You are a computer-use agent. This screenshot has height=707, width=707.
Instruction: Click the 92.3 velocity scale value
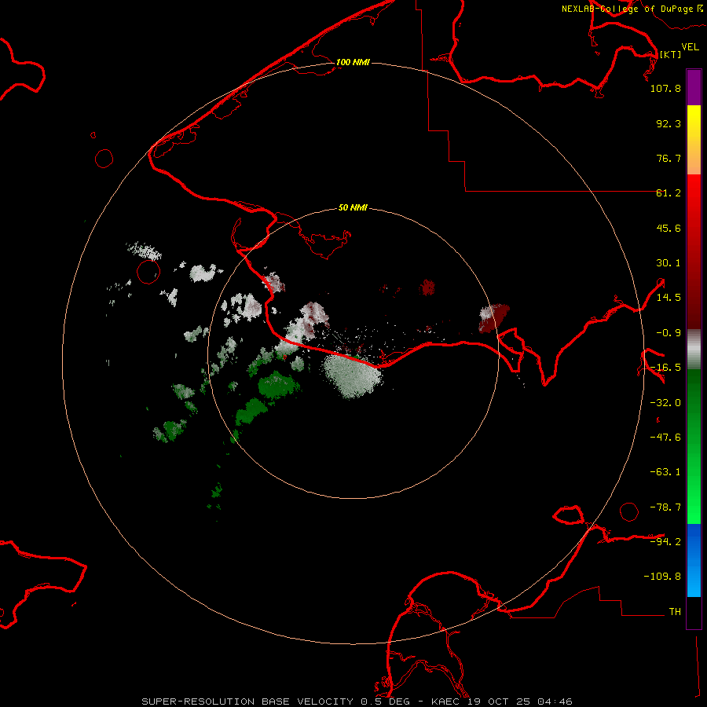[x=669, y=123]
